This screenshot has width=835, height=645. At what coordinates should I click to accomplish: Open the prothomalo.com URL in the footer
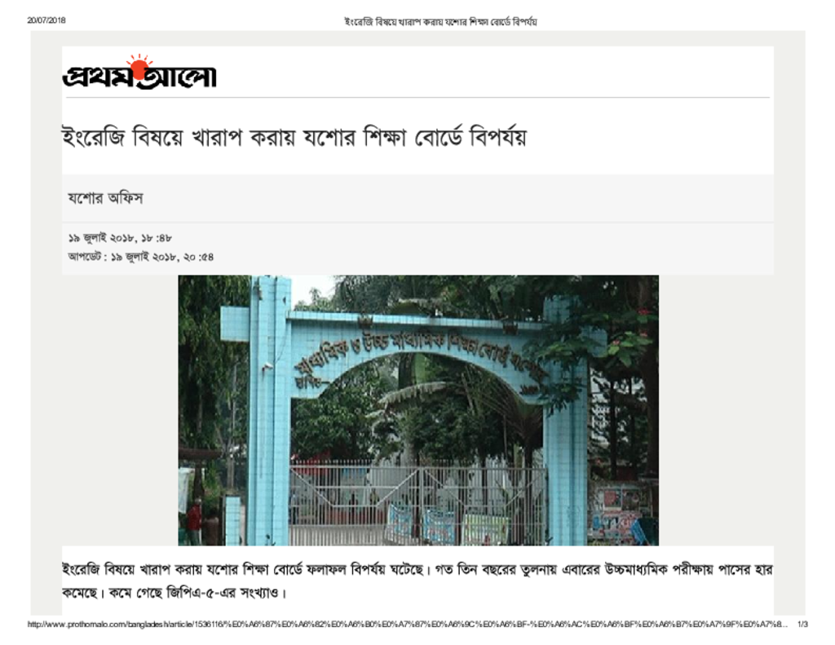pyautogui.click(x=408, y=625)
